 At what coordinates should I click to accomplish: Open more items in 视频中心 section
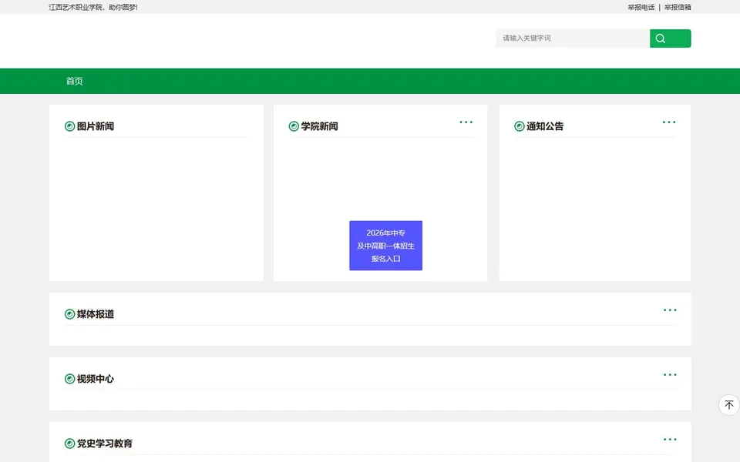click(670, 375)
